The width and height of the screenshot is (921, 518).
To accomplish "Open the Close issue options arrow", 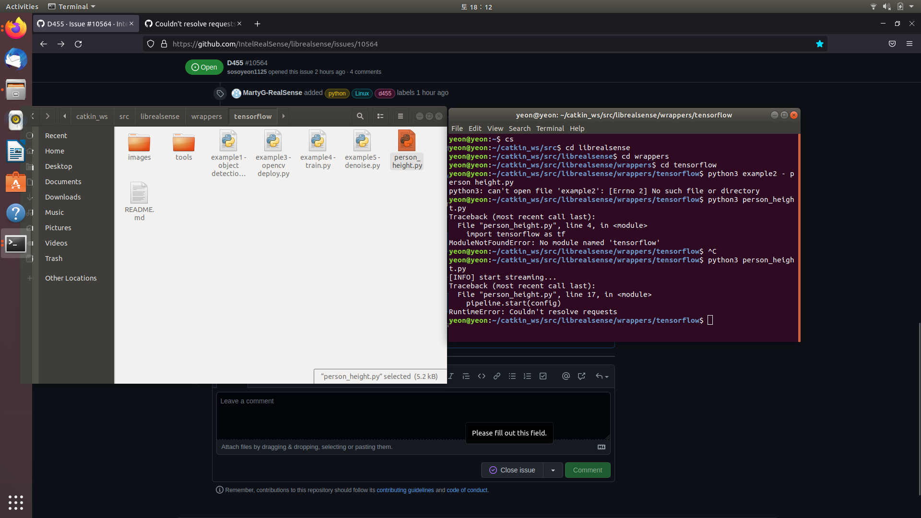I will (x=553, y=470).
